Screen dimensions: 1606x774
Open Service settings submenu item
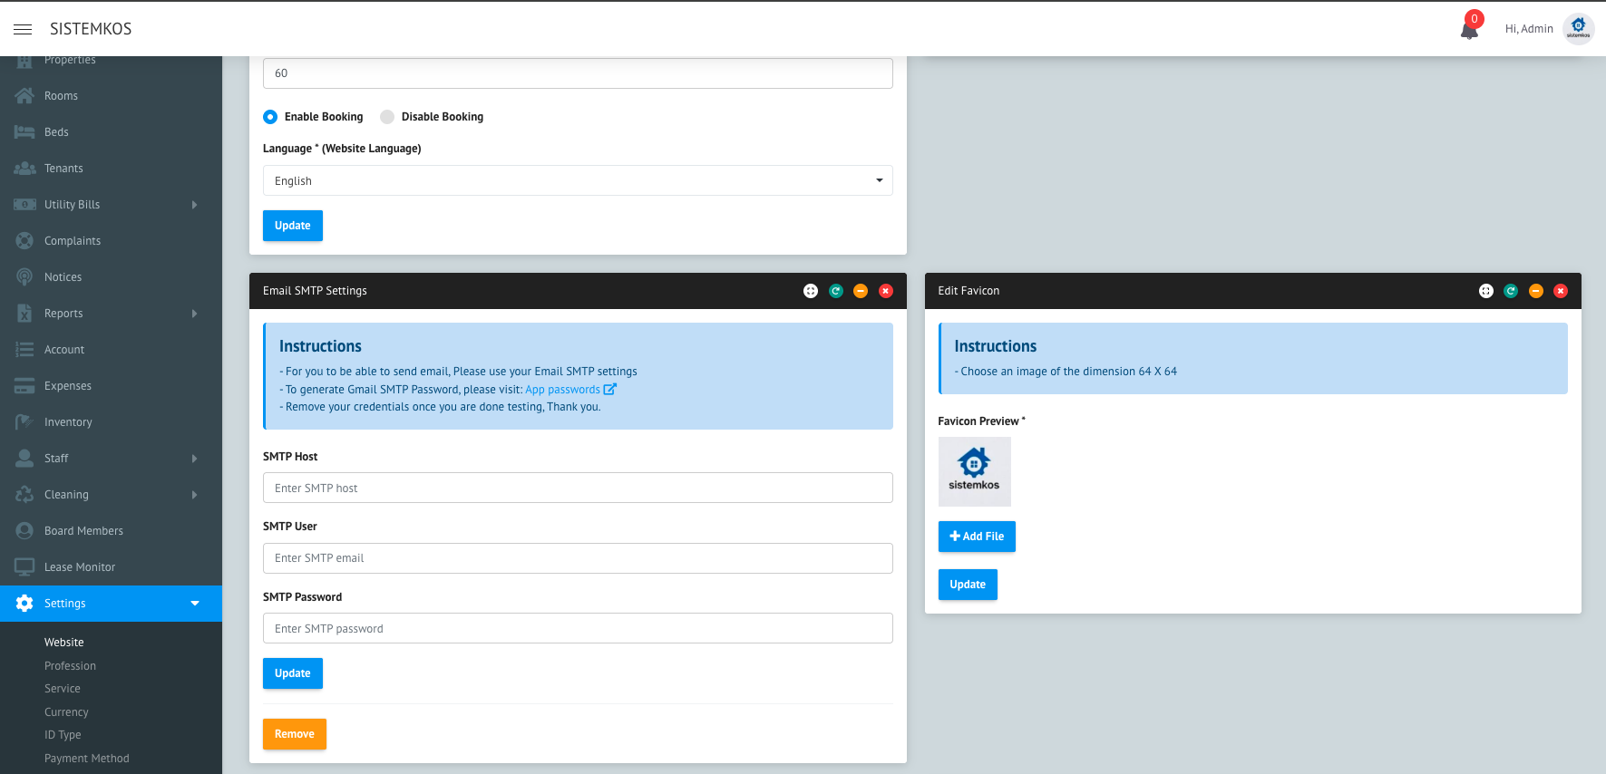pos(63,689)
